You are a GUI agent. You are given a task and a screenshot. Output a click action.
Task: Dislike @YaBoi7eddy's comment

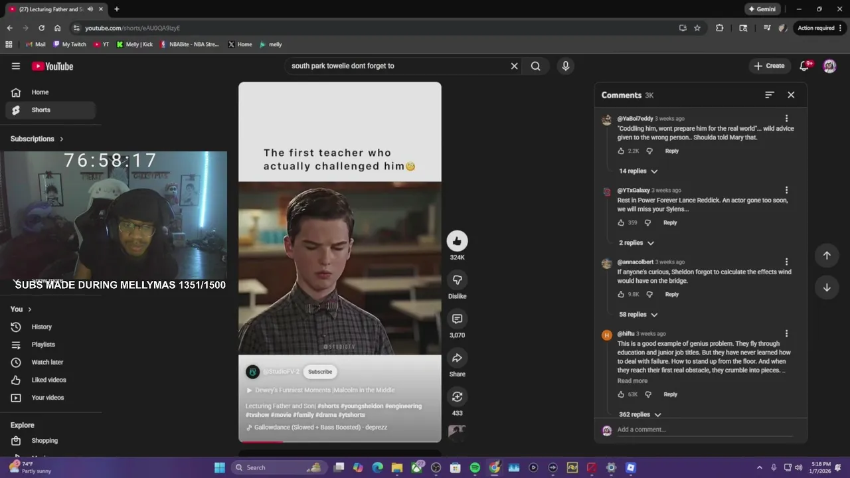649,151
